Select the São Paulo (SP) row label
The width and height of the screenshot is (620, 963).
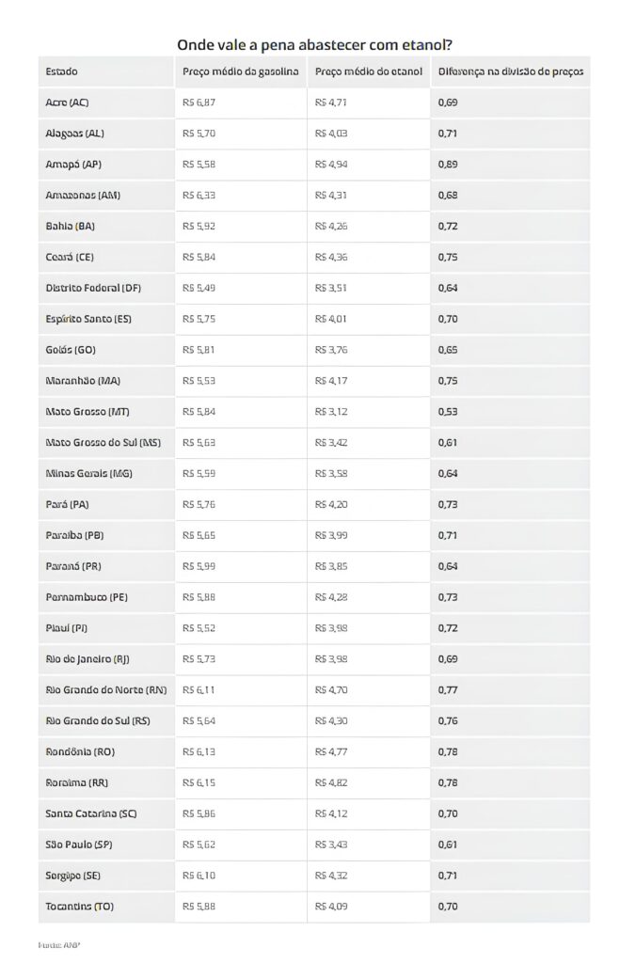(78, 845)
